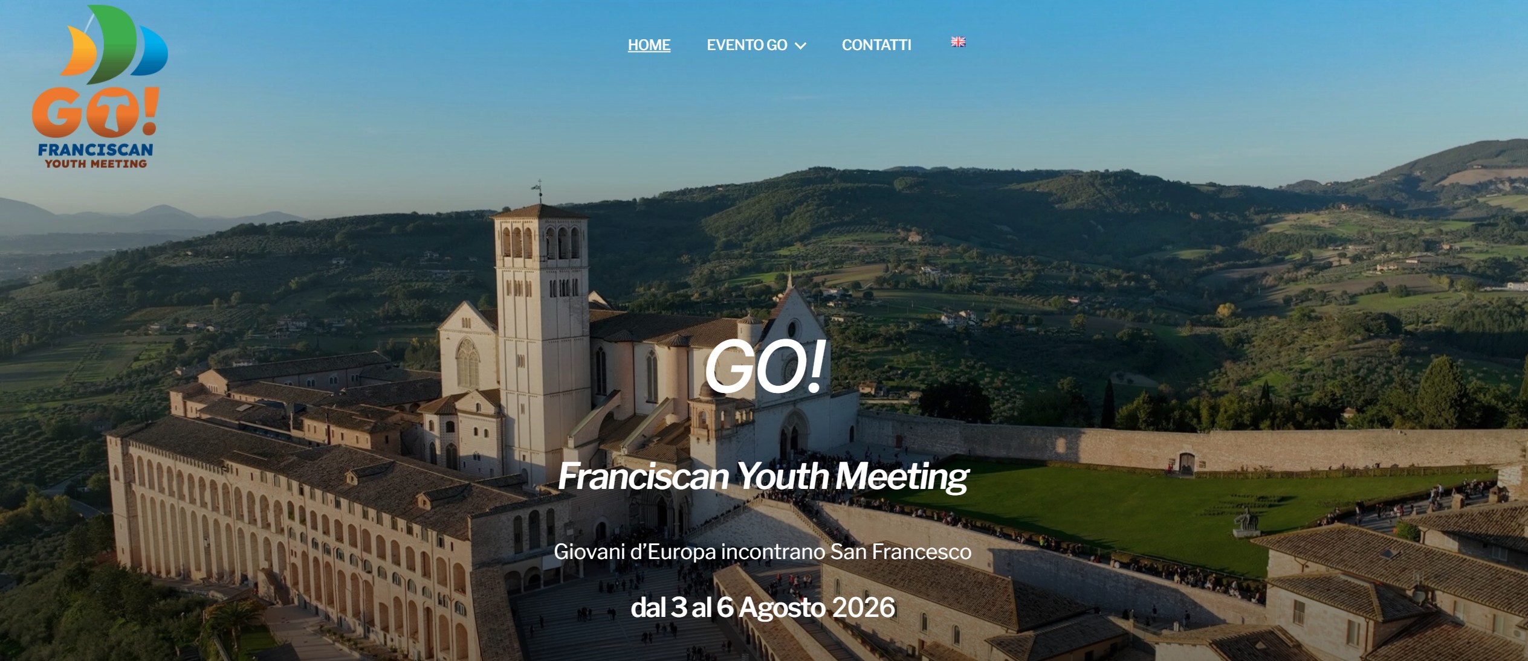Click YOUTH MEETING text in the logo

pos(95,164)
